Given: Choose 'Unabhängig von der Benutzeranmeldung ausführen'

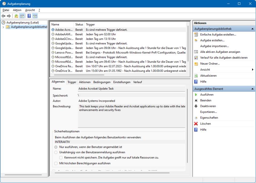Looking at the screenshot, I should [x=56, y=152].
